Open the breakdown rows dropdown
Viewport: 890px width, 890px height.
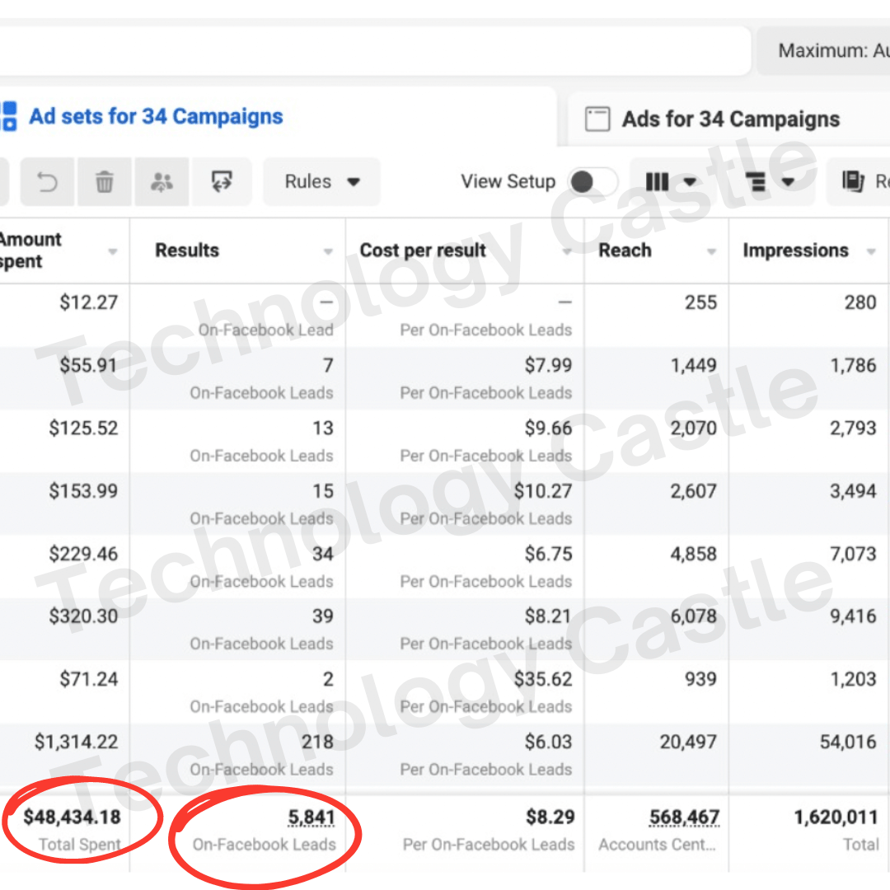coord(770,182)
